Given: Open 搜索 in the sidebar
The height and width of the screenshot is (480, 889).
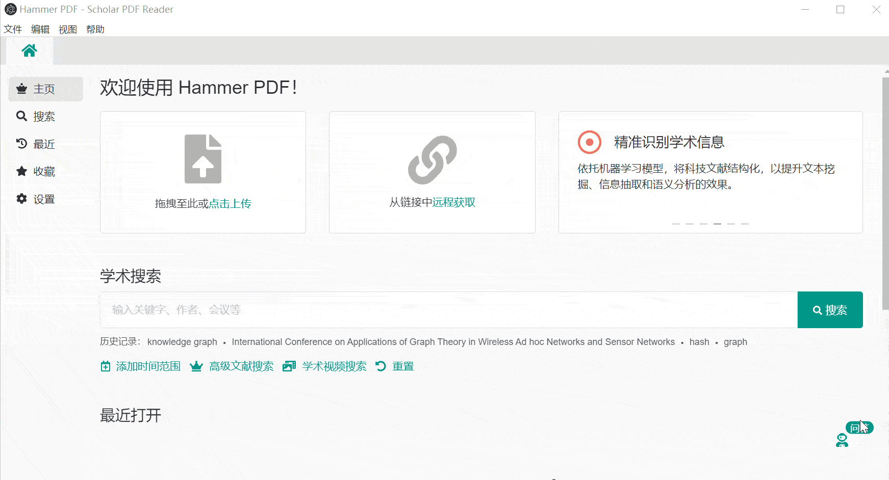Looking at the screenshot, I should (46, 117).
